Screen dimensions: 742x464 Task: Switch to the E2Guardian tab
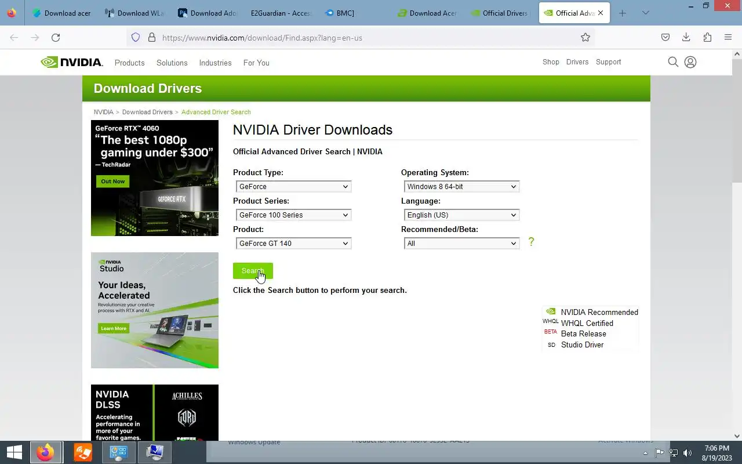point(281,13)
